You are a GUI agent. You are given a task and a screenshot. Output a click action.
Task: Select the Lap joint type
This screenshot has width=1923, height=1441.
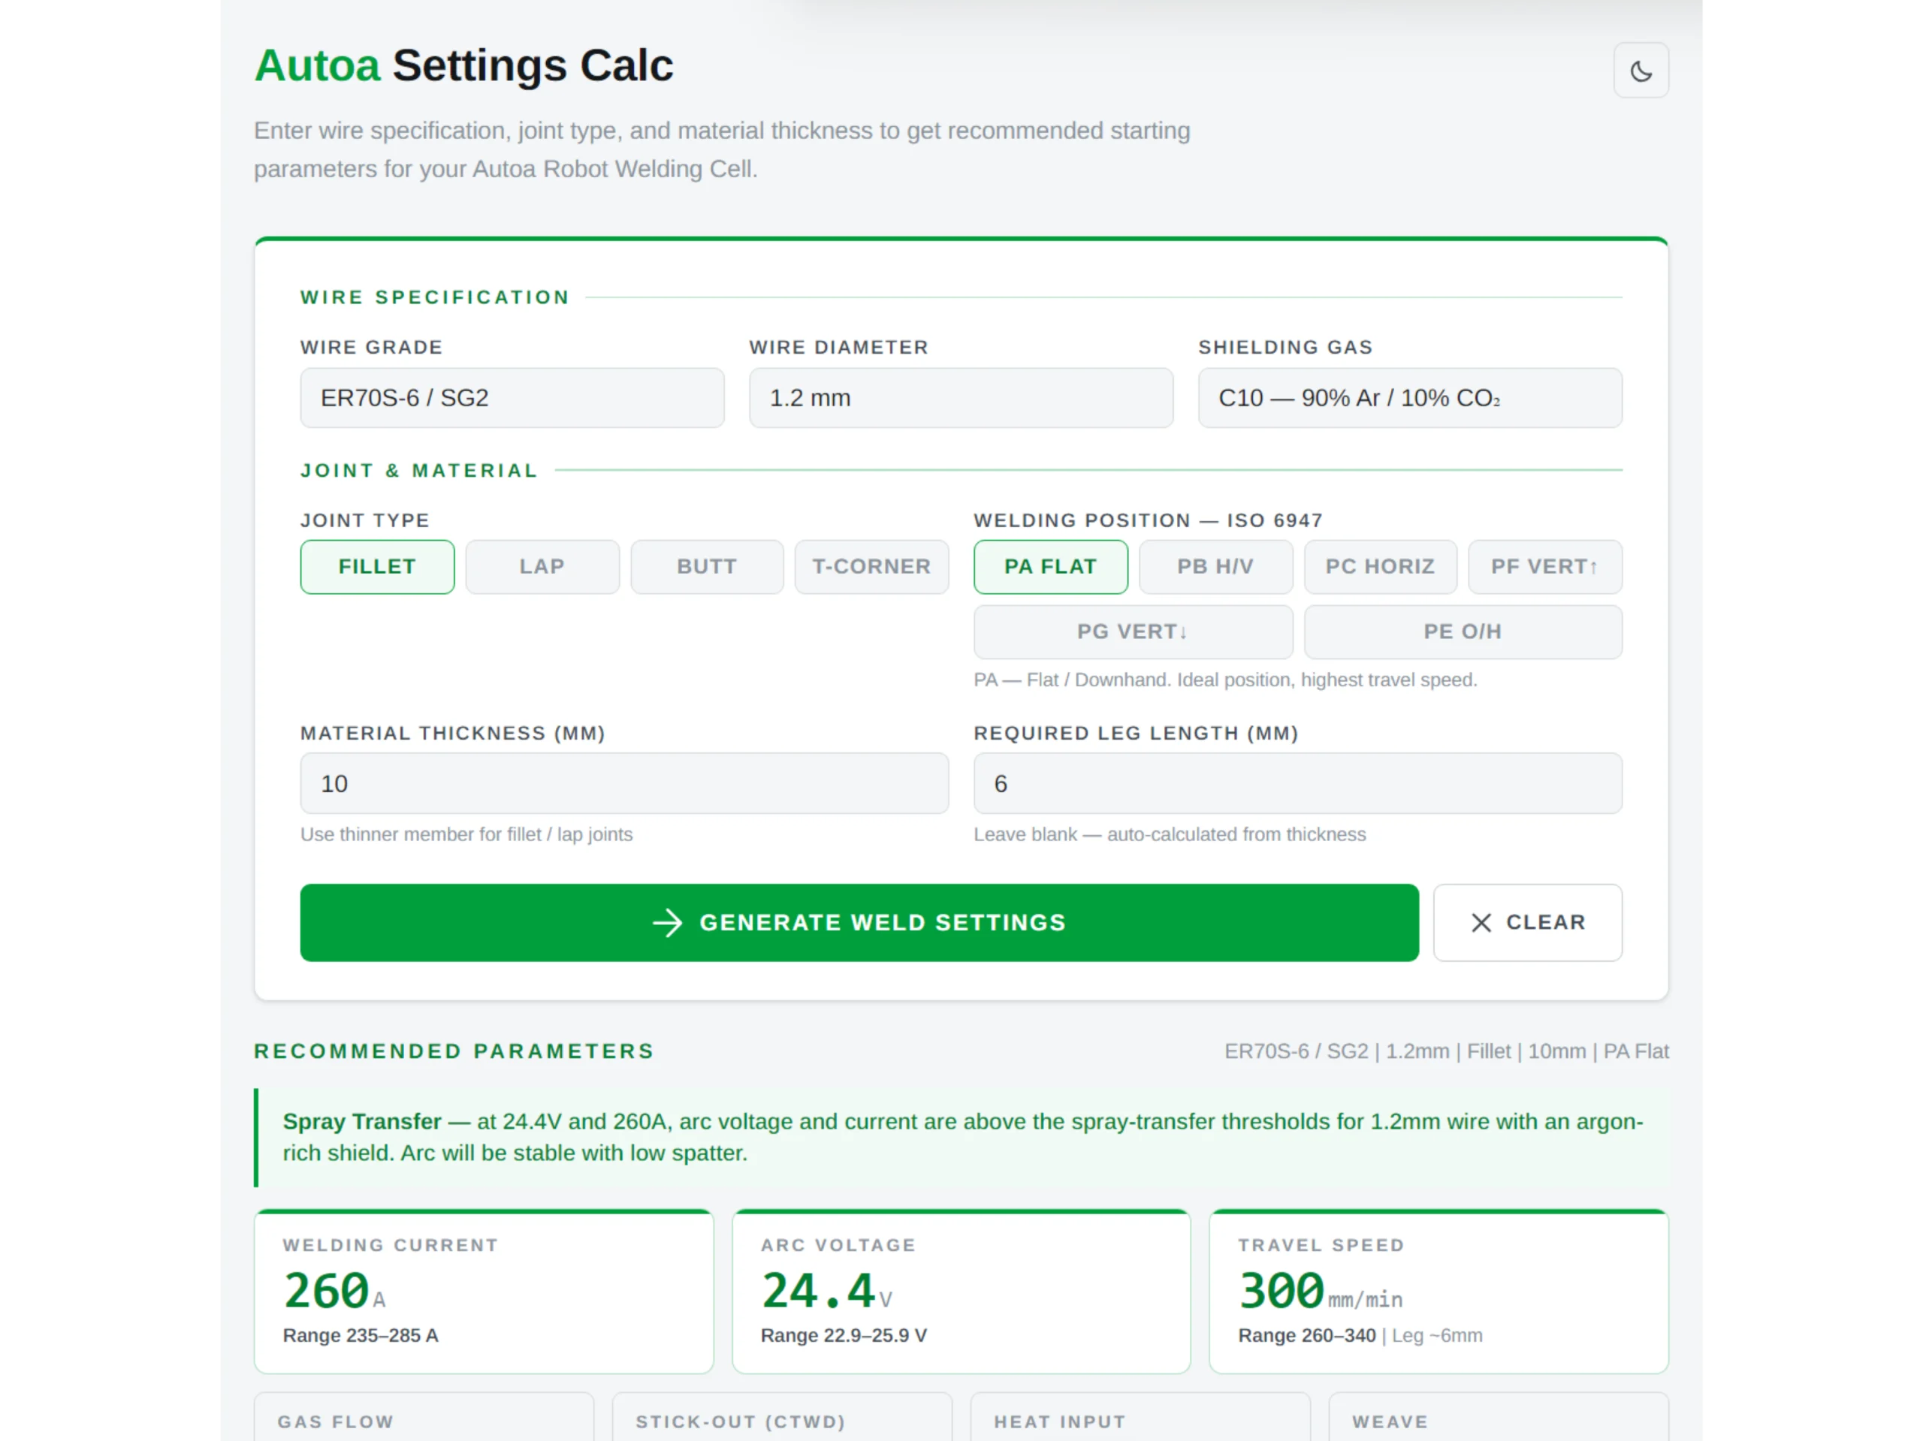coord(542,567)
